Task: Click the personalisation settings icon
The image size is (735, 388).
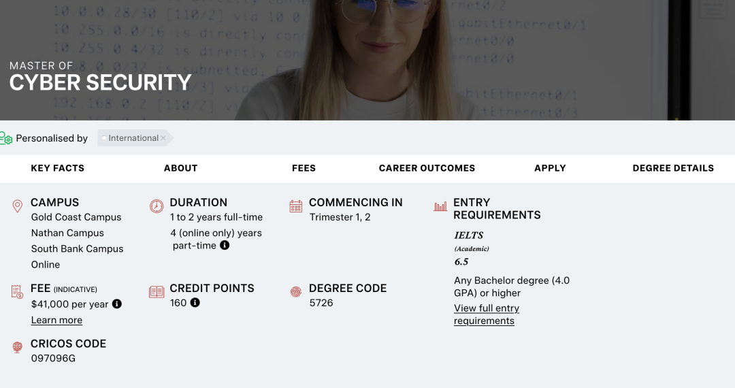Action: (6, 138)
